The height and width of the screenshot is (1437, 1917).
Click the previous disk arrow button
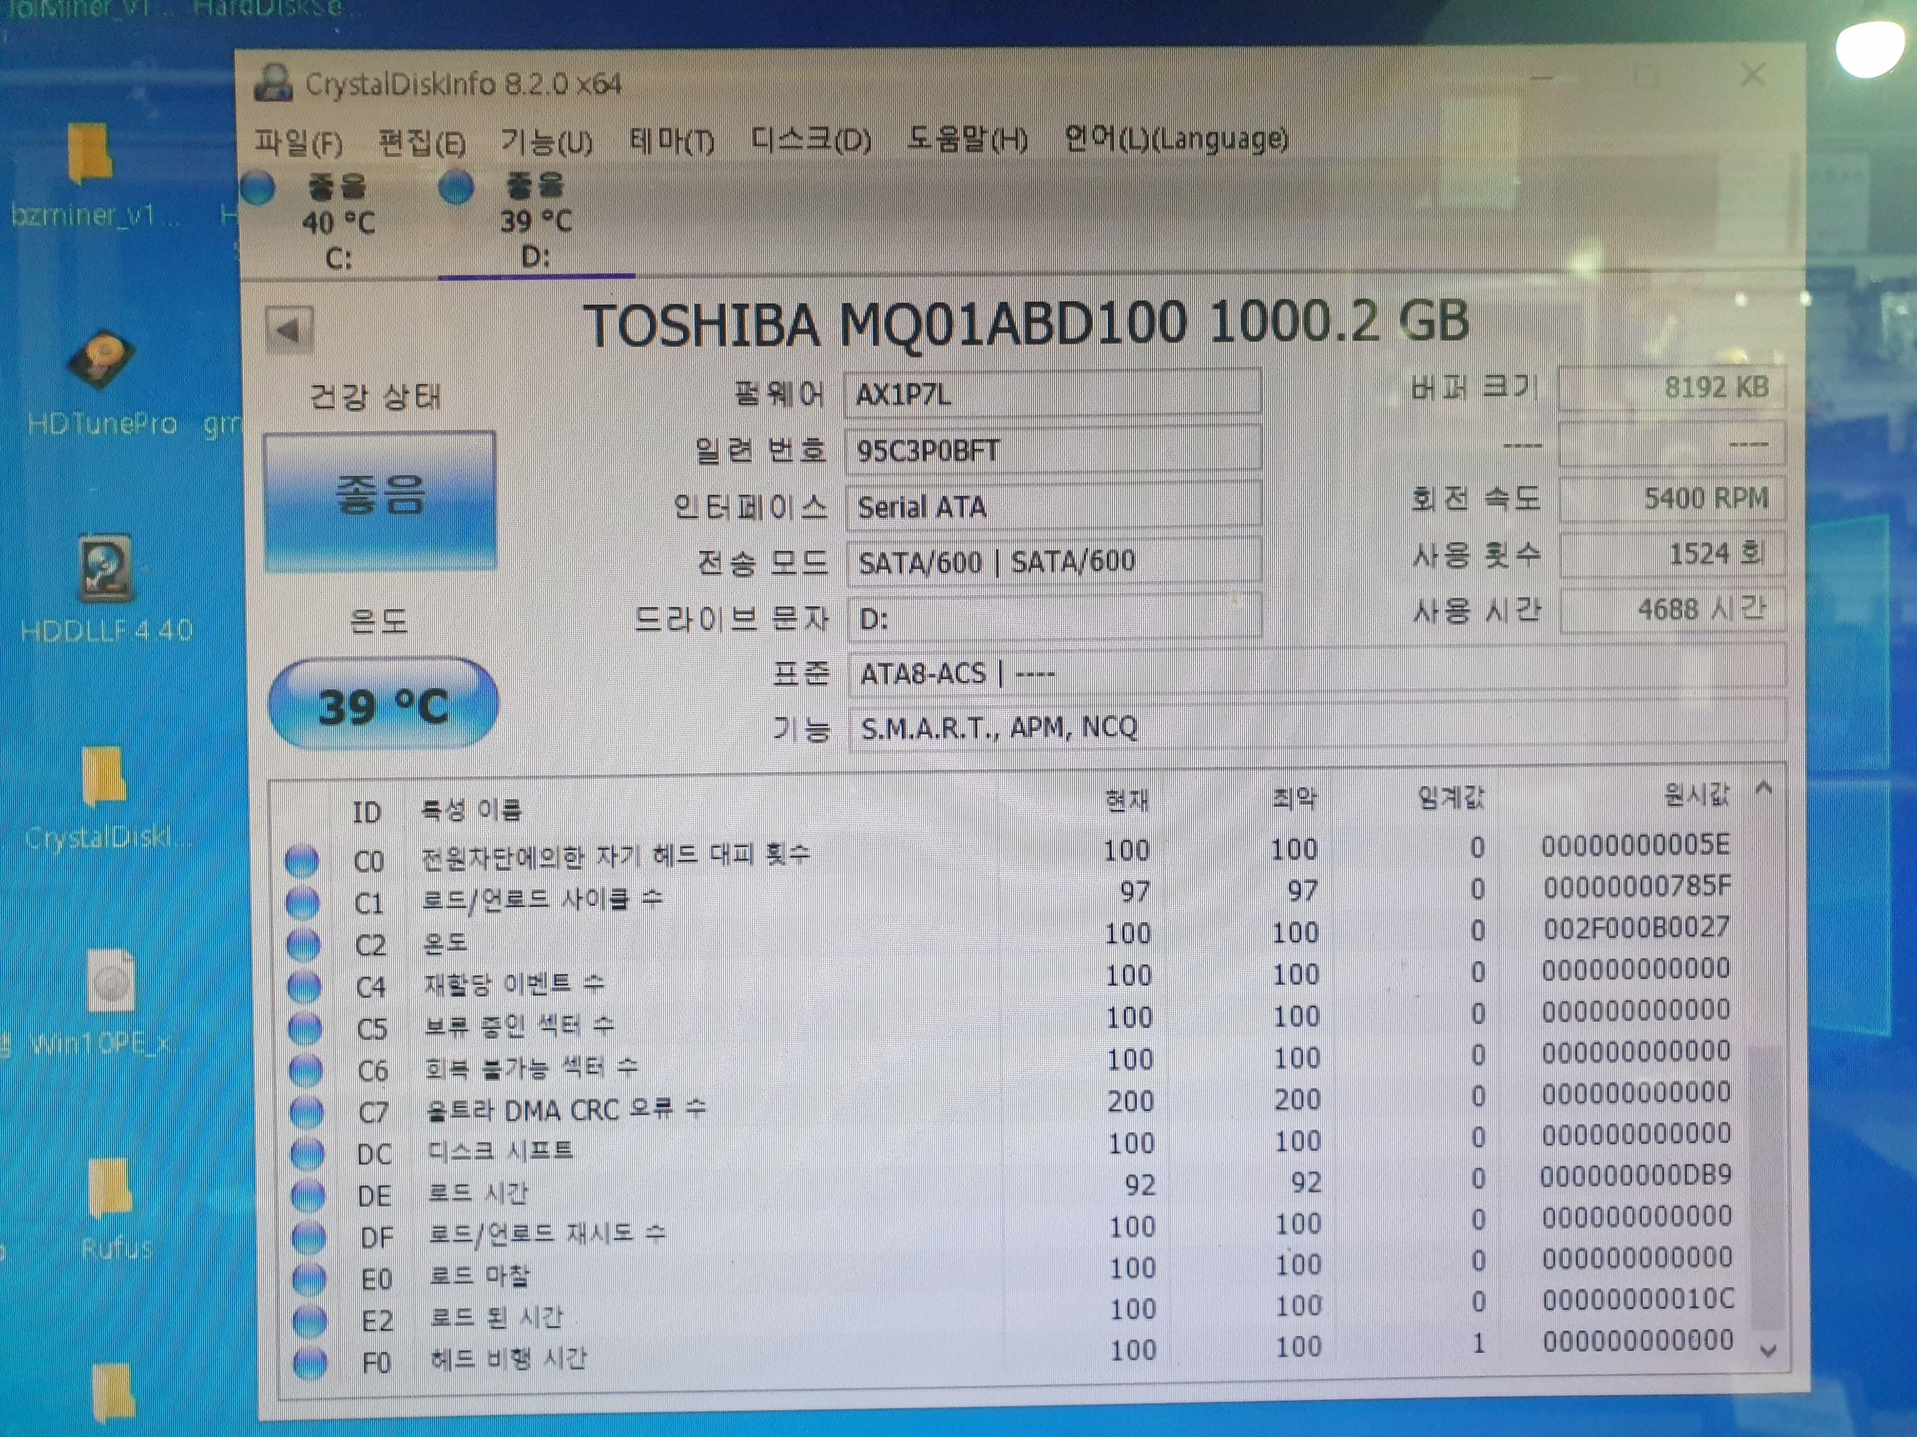point(289,330)
